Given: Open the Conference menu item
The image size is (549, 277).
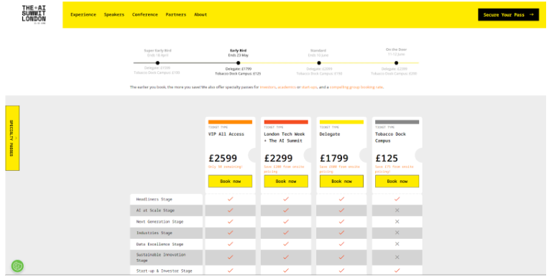Looking at the screenshot, I should point(144,14).
